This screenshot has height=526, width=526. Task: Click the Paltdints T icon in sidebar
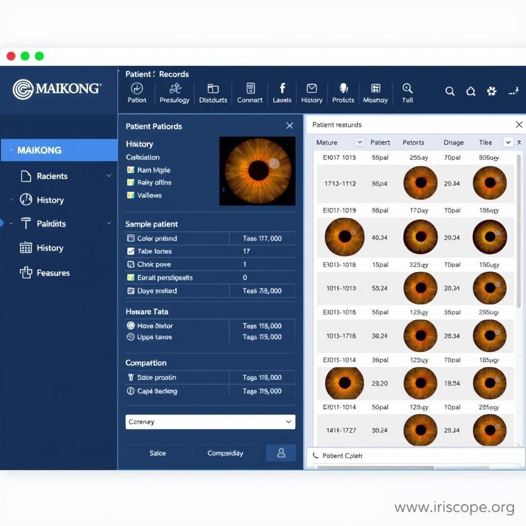(x=26, y=223)
